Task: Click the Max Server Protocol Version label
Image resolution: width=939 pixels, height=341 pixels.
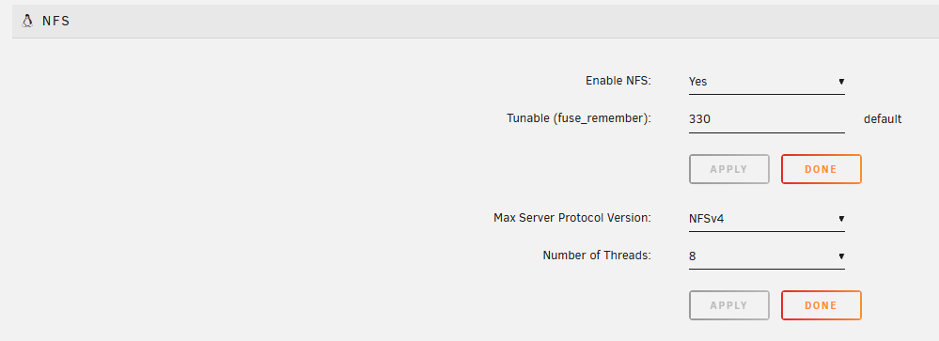Action: (x=571, y=217)
